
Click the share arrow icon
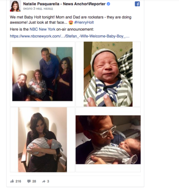pos(44,181)
